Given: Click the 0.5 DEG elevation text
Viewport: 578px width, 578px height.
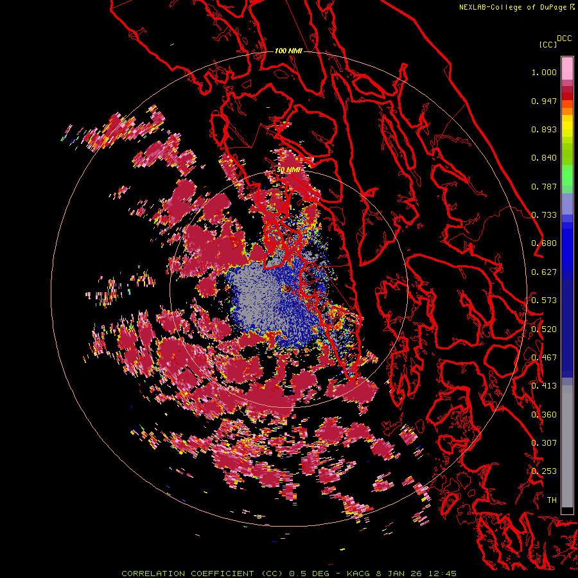Looking at the screenshot, I should click(308, 574).
